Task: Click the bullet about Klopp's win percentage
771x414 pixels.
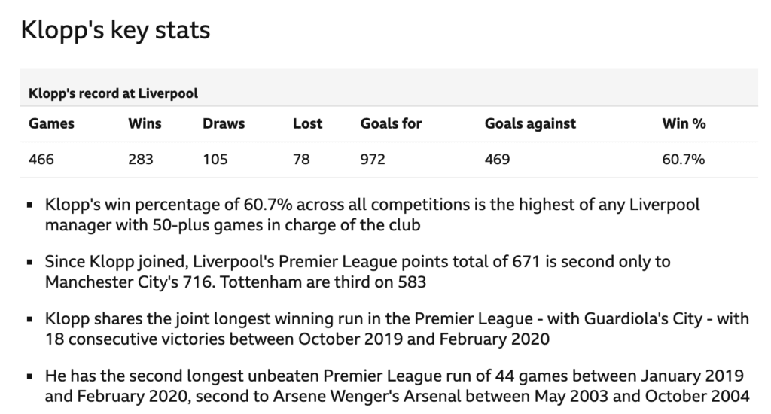Action: pyautogui.click(x=372, y=215)
